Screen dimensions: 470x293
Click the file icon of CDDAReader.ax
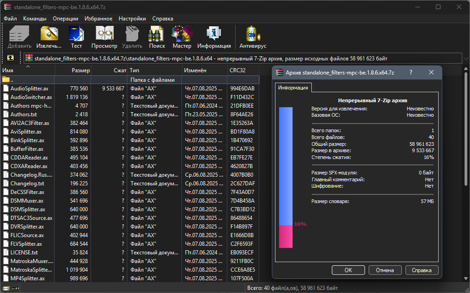[6, 157]
